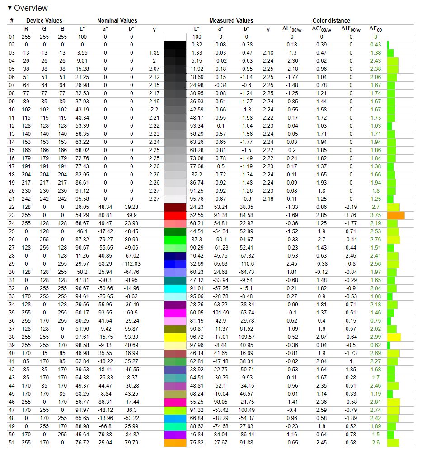Click row number 01 in the table
422x453 pixels.
tap(12, 37)
